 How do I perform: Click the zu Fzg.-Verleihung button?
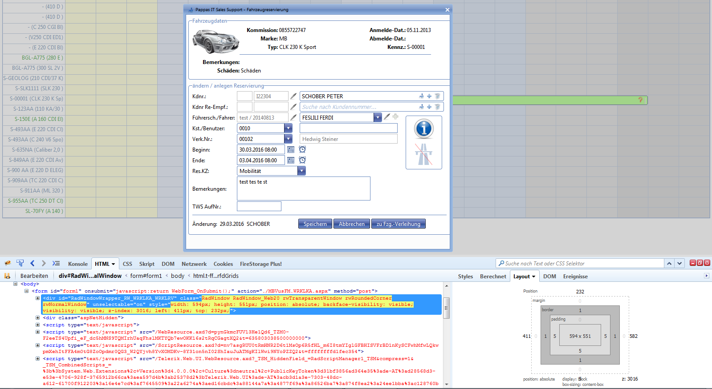click(x=399, y=224)
